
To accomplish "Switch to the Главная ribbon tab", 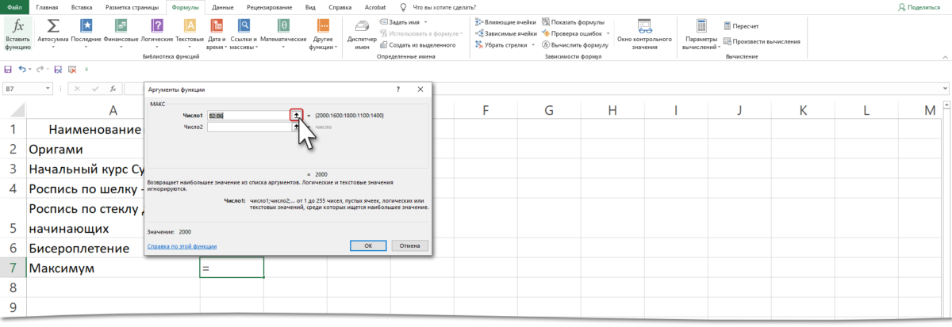I will tap(47, 6).
